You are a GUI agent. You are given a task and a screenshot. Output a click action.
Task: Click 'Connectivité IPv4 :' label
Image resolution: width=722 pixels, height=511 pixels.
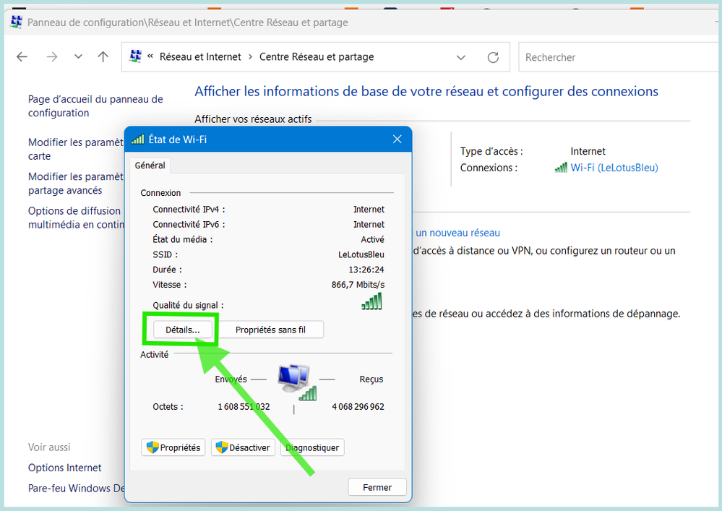(x=189, y=210)
